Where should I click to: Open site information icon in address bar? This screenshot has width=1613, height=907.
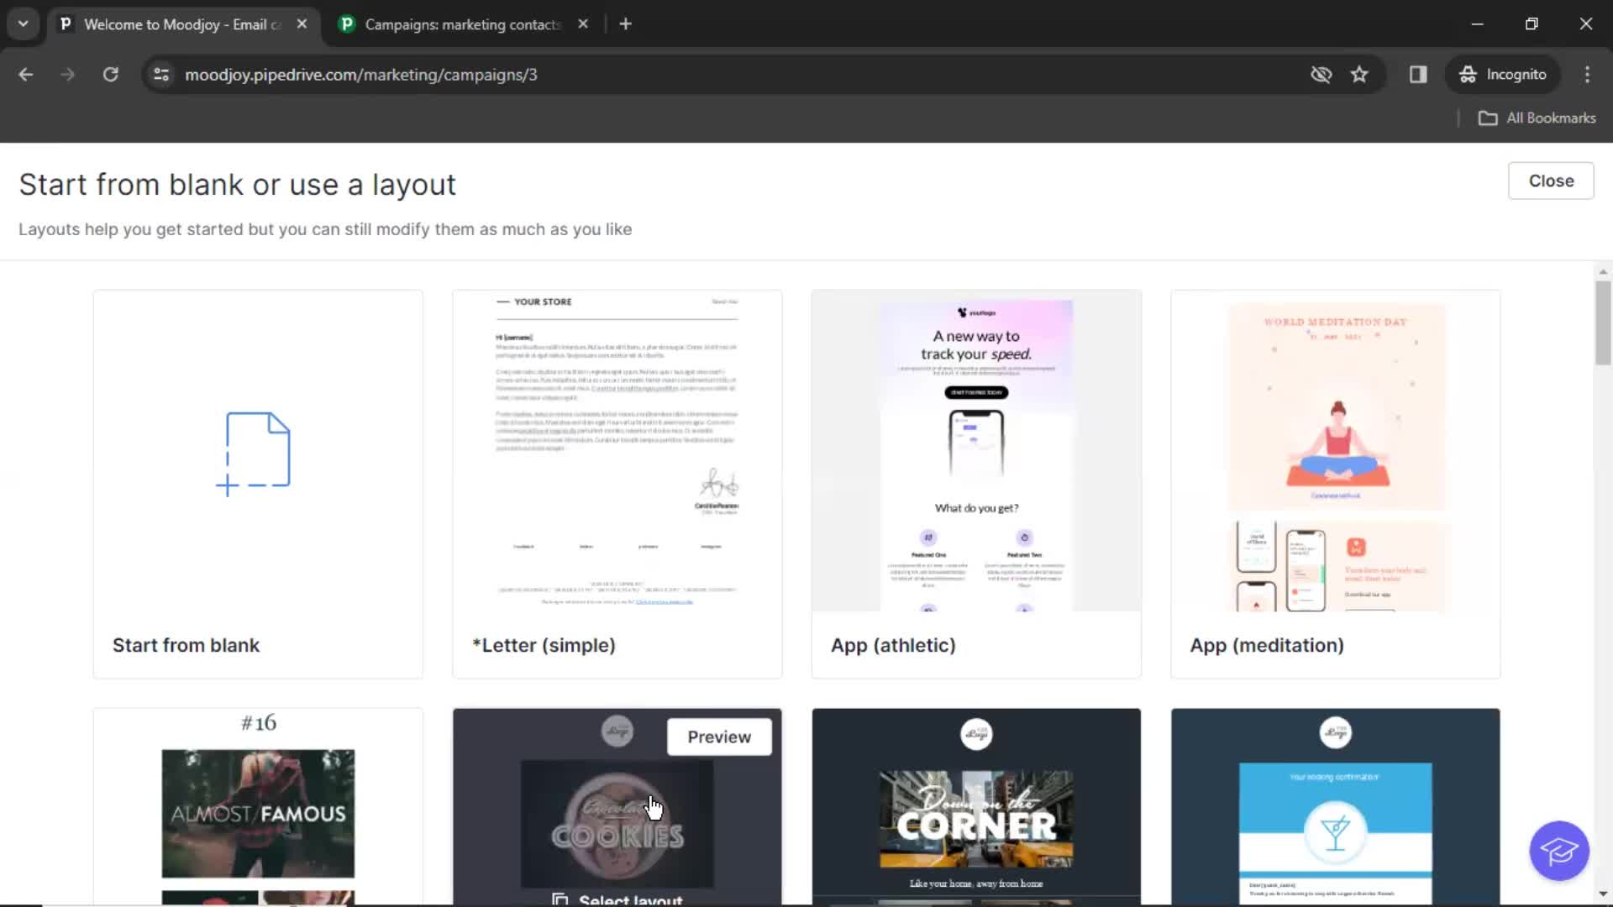click(161, 75)
